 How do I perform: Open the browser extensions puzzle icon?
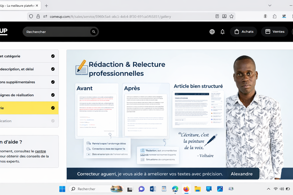point(274,16)
